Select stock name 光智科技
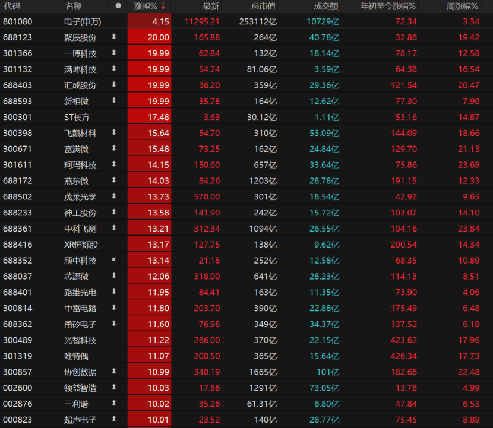The image size is (493, 428). 80,340
